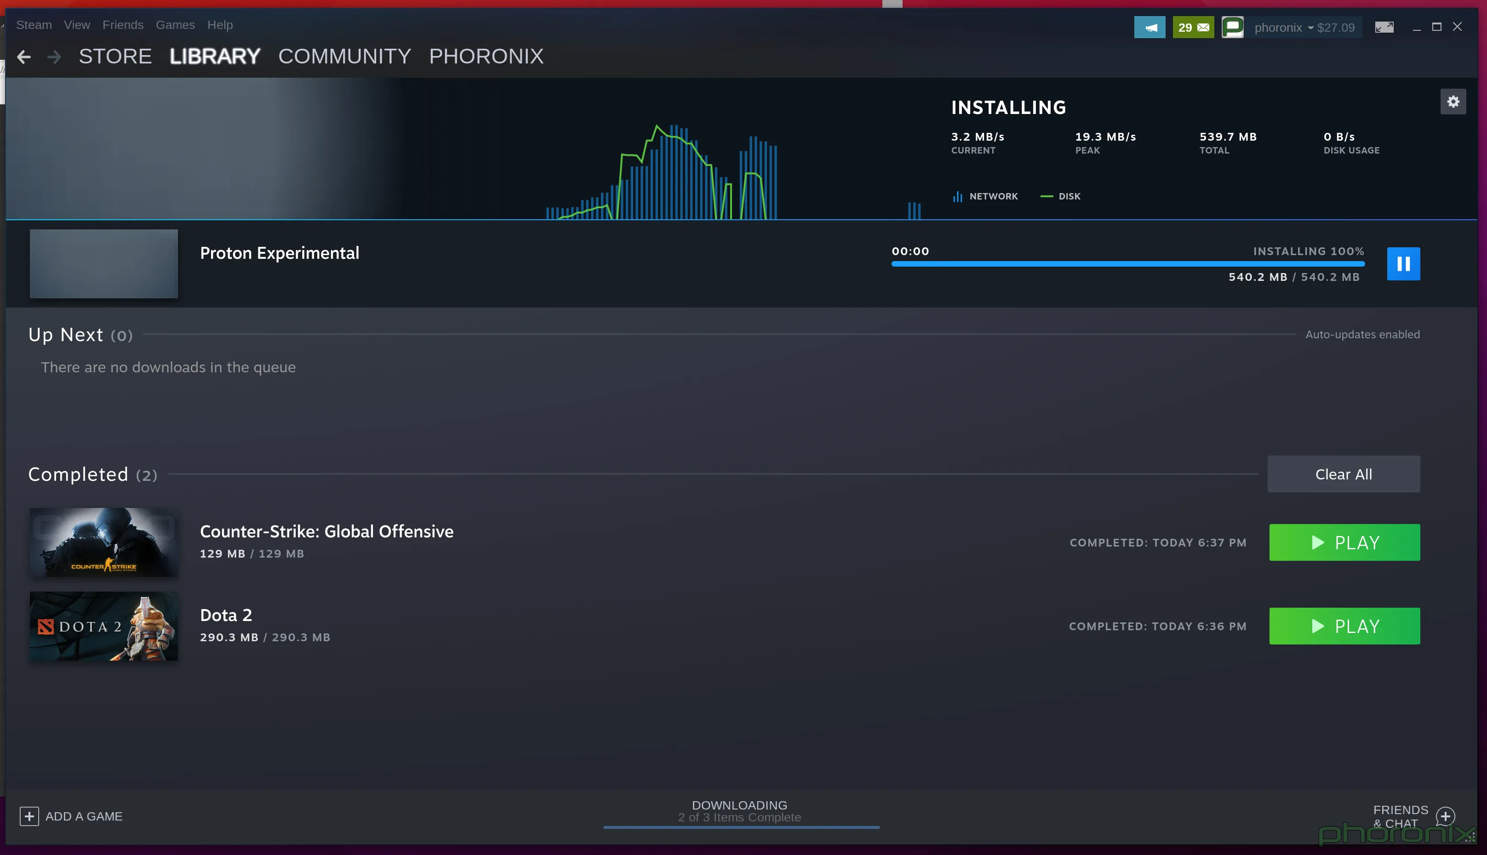Click the Up Next (0) heading
This screenshot has width=1487, height=855.
[x=80, y=335]
